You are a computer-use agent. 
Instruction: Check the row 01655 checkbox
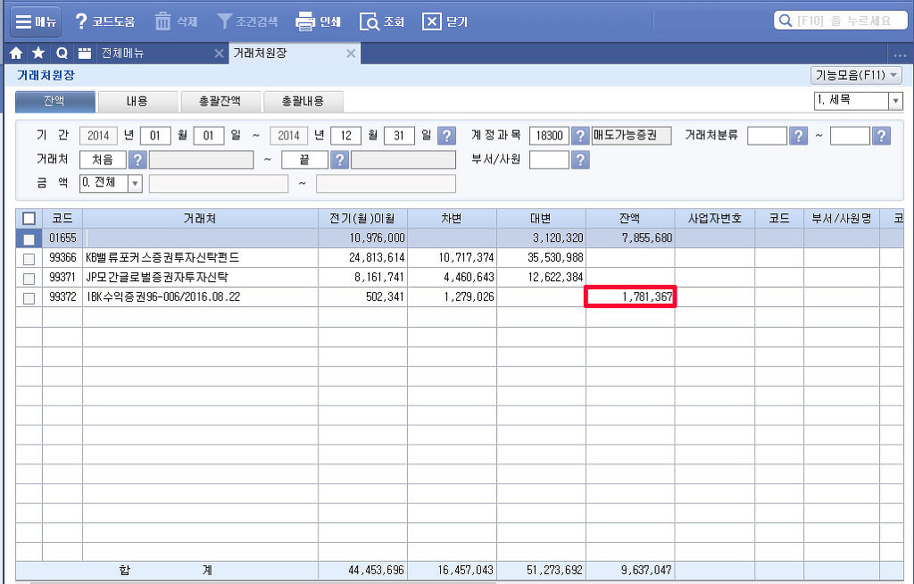[x=29, y=238]
